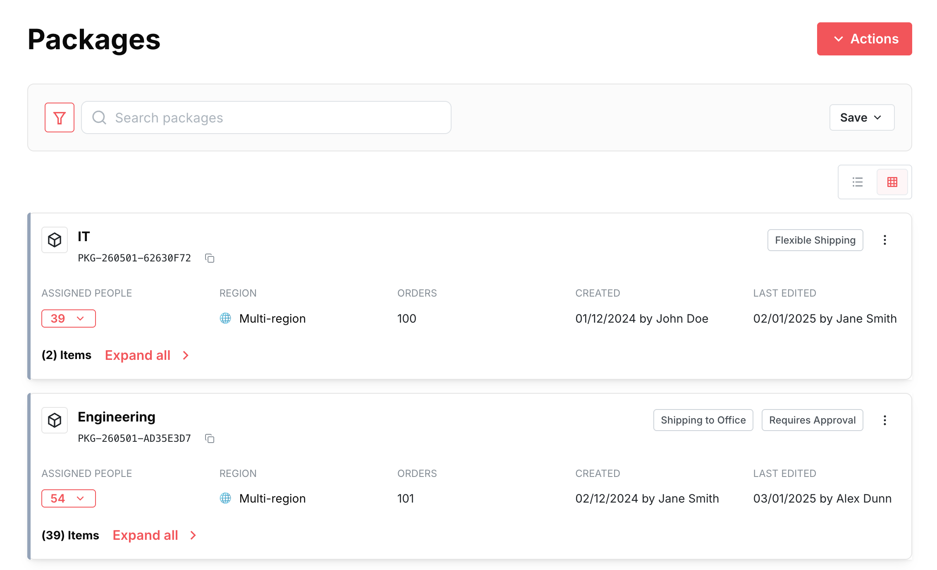Click the Engineering package box icon
Image resolution: width=937 pixels, height=570 pixels.
55,420
